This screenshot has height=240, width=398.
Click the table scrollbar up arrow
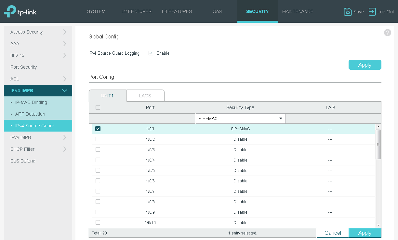coord(378,127)
